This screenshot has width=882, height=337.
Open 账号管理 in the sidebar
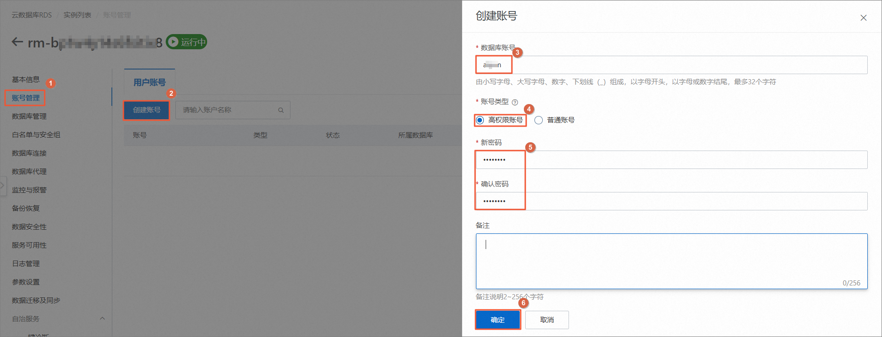pyautogui.click(x=26, y=98)
